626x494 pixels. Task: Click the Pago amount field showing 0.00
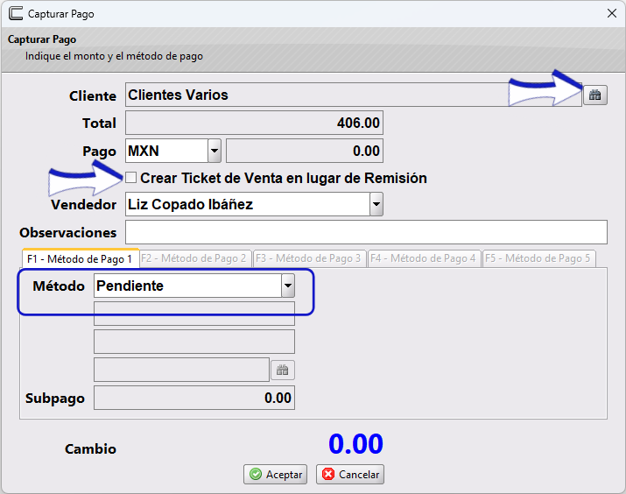pyautogui.click(x=305, y=151)
